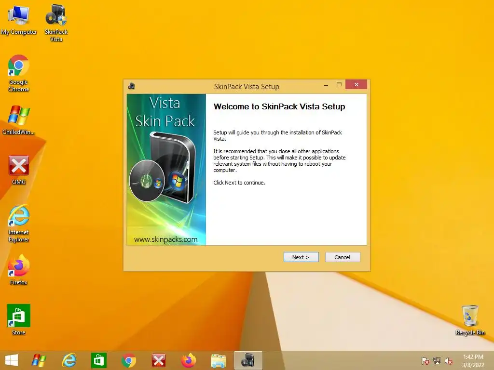Click the muted volume tray icon
494x370 pixels.
point(449,360)
